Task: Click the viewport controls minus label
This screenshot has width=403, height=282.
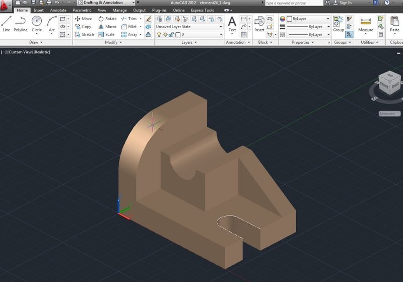Action: coord(4,52)
